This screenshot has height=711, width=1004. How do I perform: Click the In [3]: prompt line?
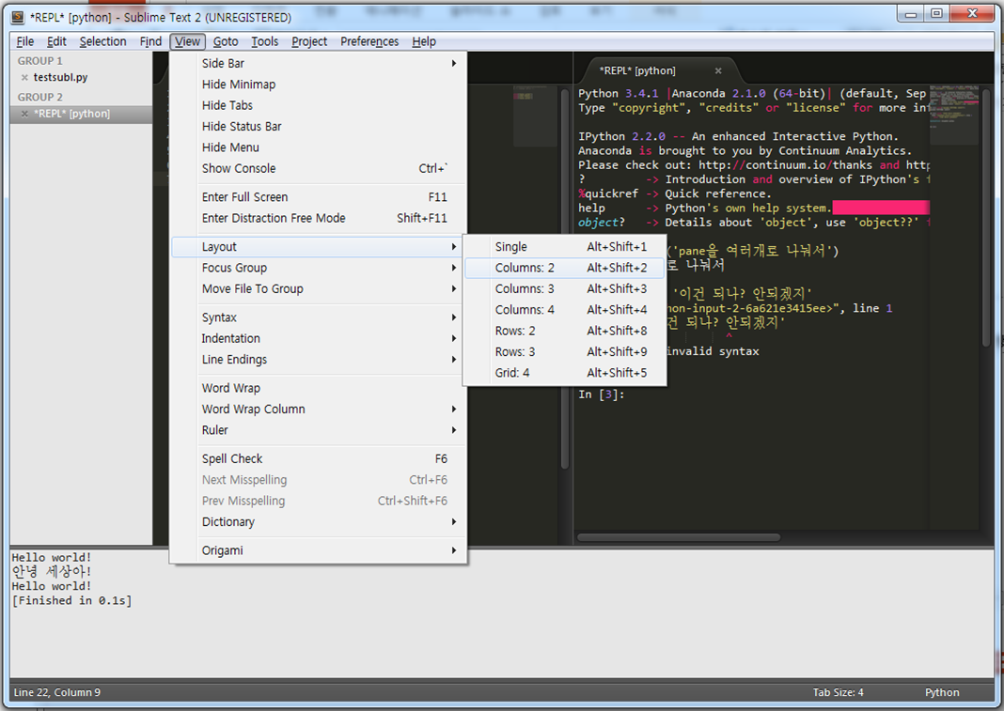click(x=602, y=394)
